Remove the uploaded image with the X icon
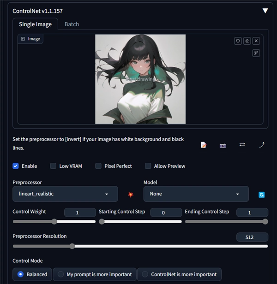The height and width of the screenshot is (284, 277). (256, 41)
